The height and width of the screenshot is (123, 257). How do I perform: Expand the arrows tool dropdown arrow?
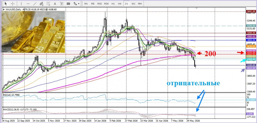click(x=79, y=3)
